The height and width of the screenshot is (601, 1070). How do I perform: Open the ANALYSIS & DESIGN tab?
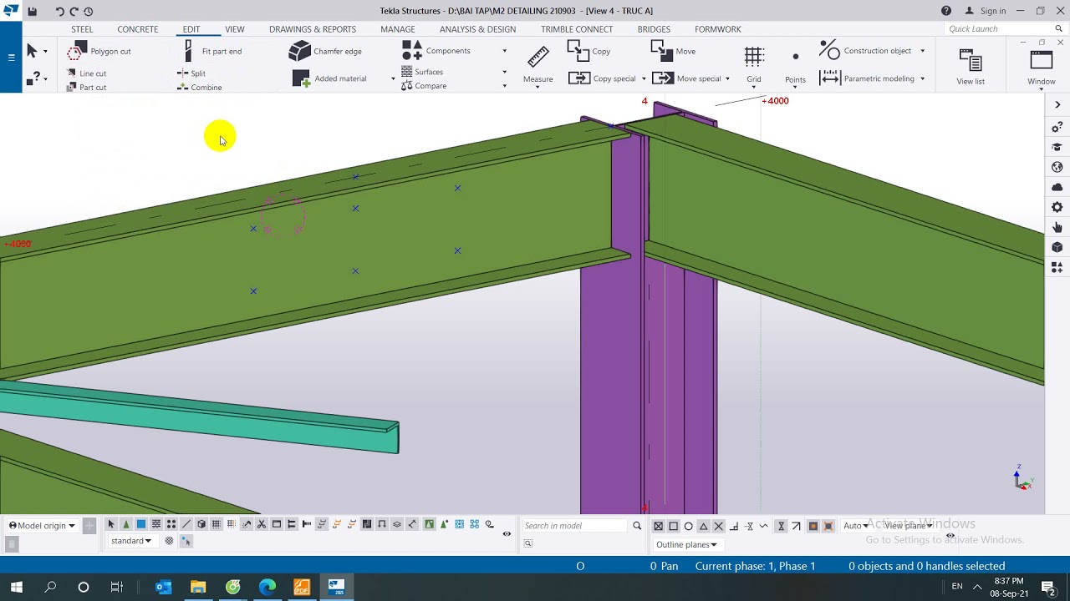pyautogui.click(x=477, y=29)
